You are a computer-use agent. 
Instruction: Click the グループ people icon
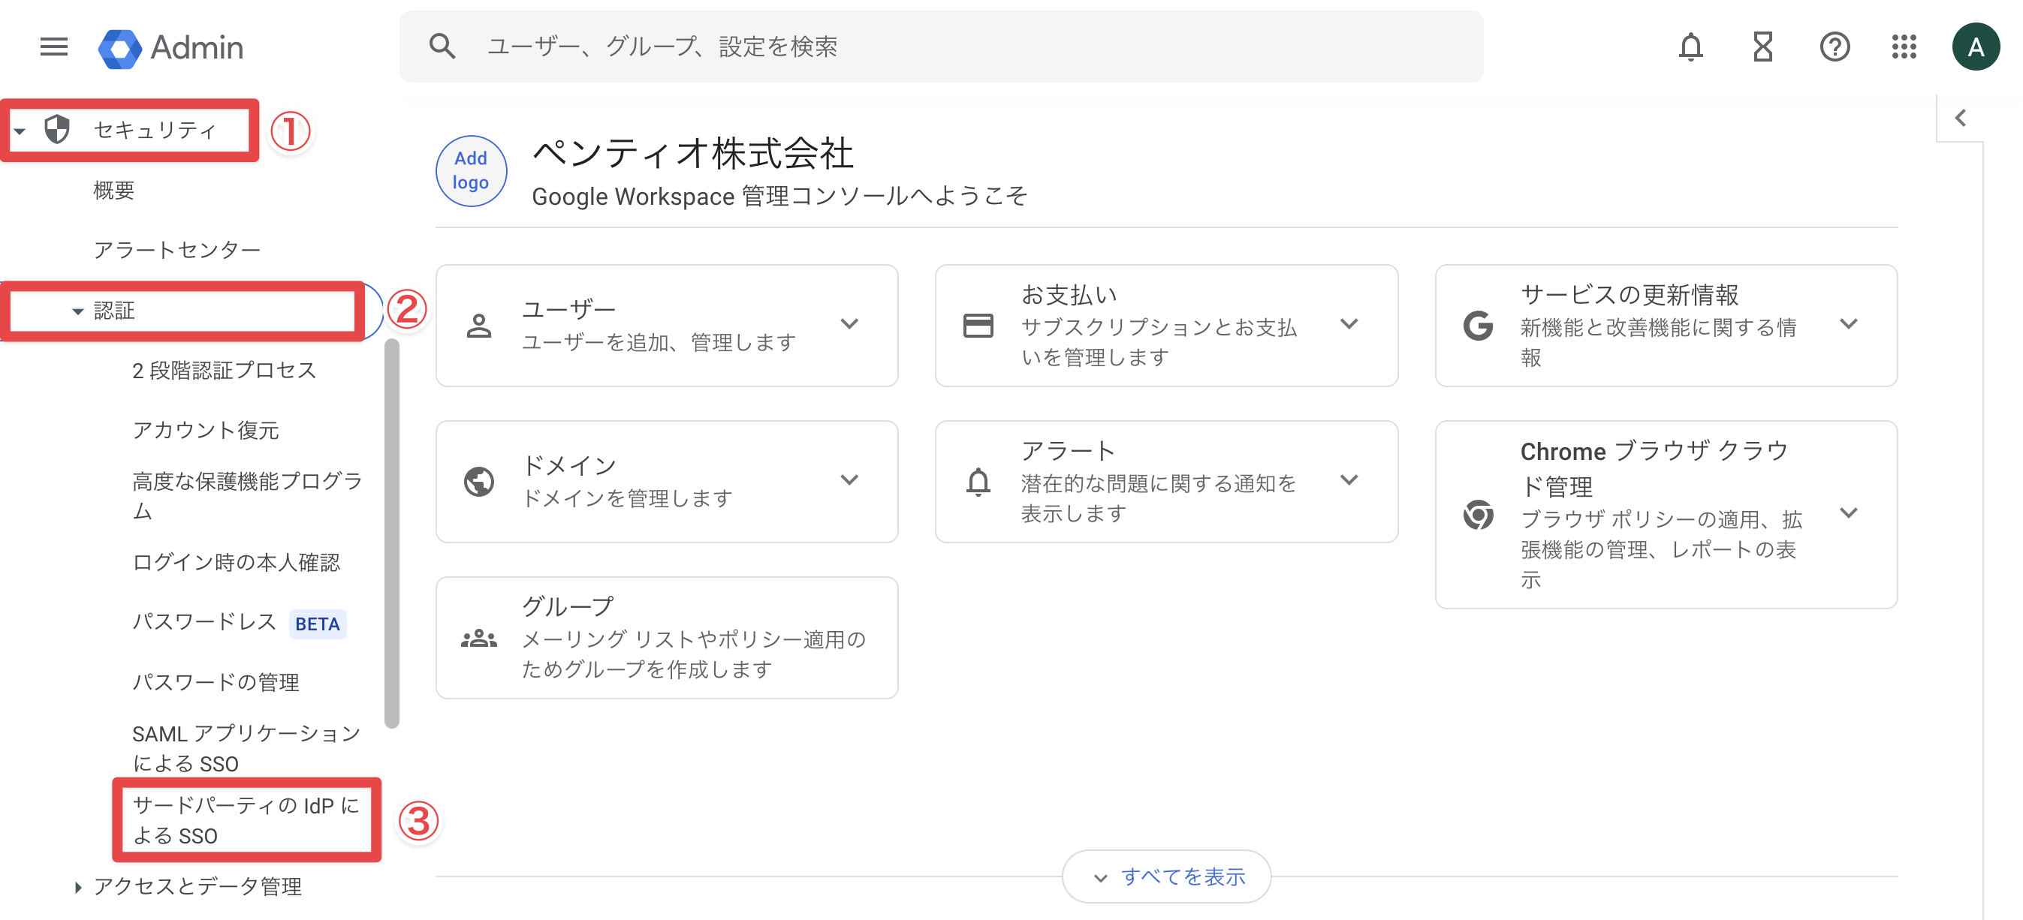(x=479, y=638)
